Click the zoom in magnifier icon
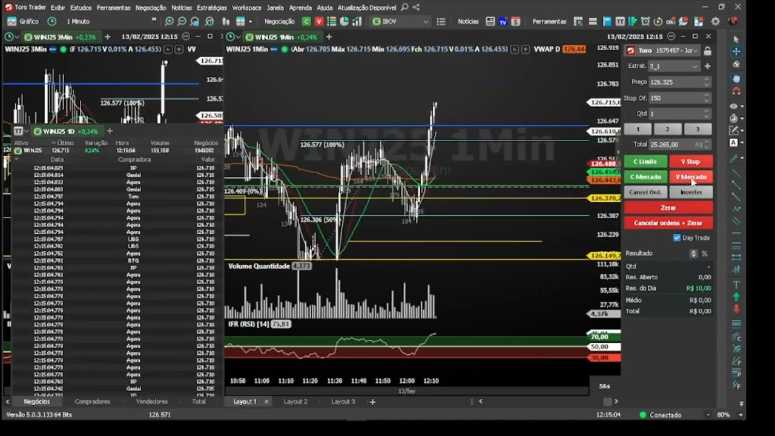This screenshot has height=436, width=775. point(169,21)
